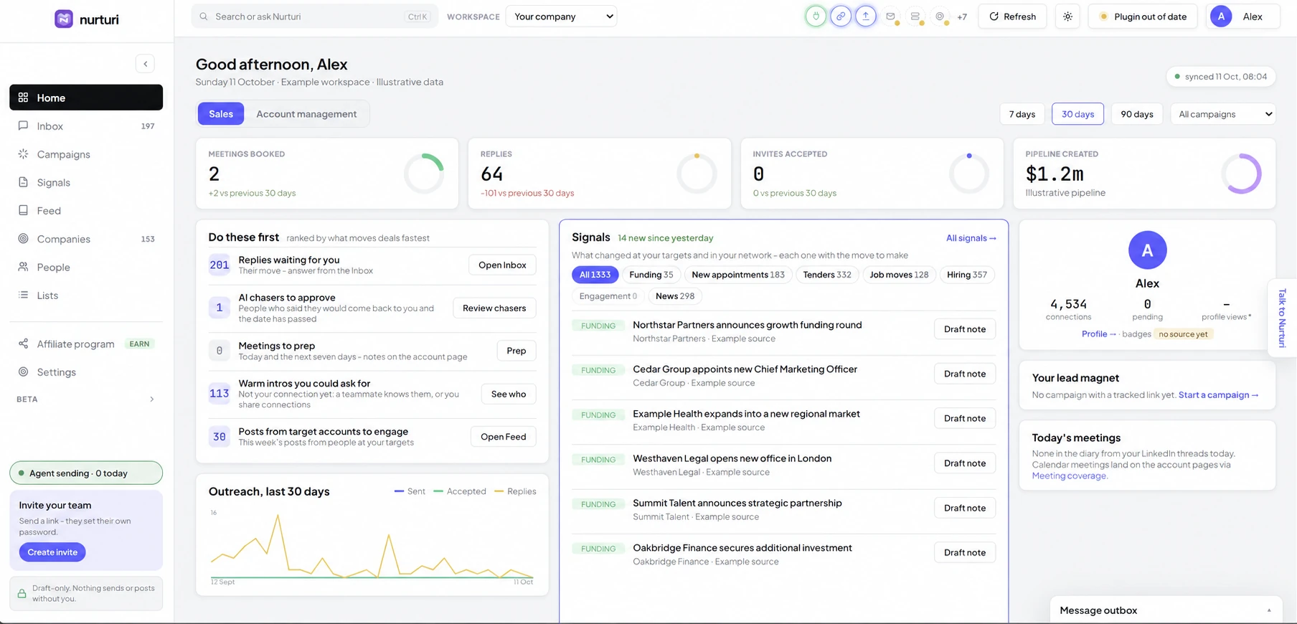1297x624 pixels.
Task: Click the Prep button for meetings
Action: [x=517, y=351]
